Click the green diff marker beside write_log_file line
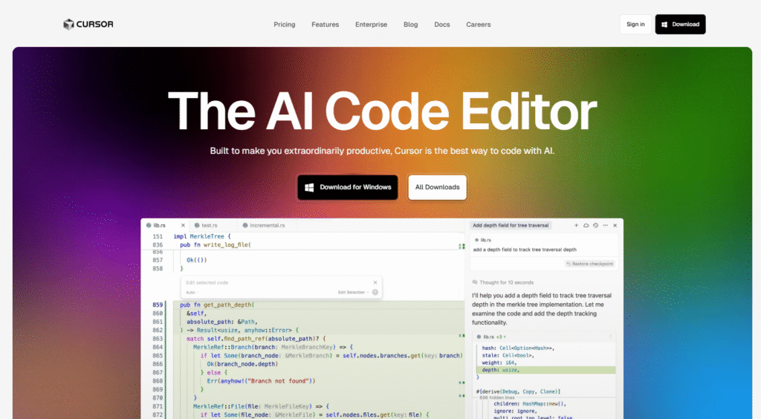The image size is (761, 419). coord(462,247)
